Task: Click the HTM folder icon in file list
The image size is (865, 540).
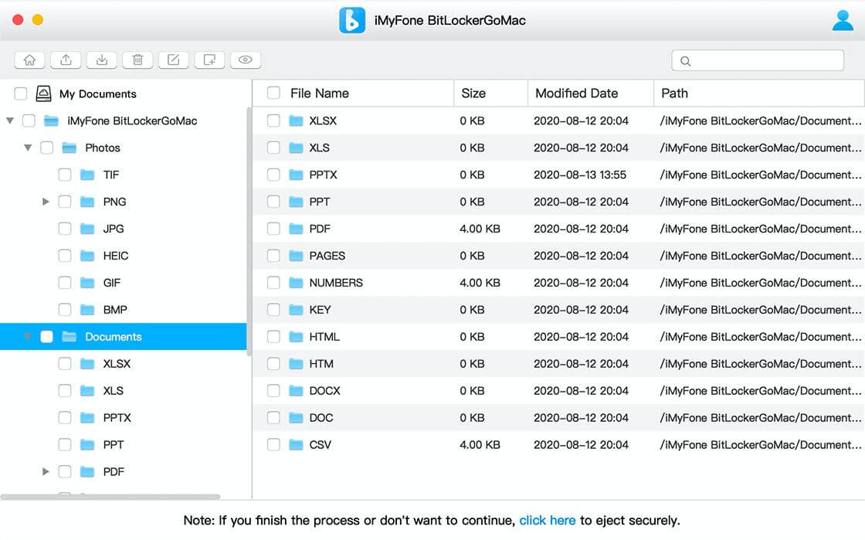Action: point(297,364)
